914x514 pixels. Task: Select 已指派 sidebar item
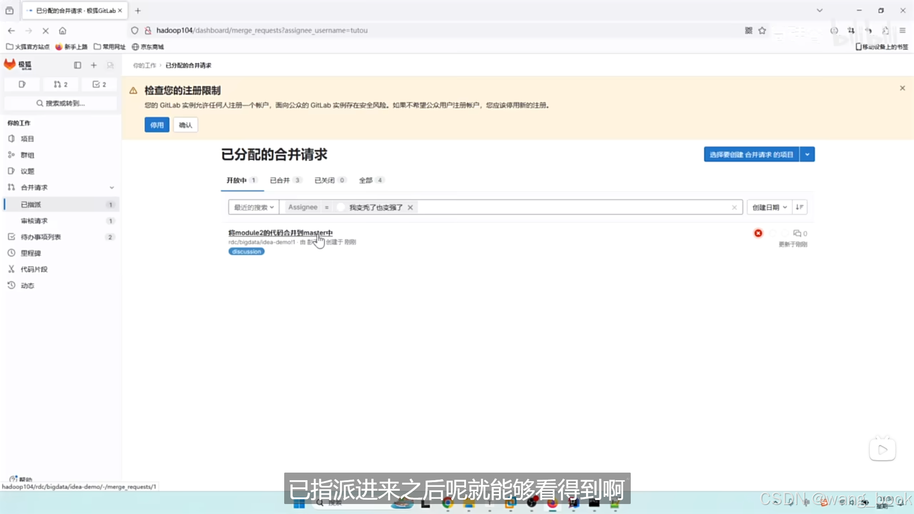click(x=61, y=205)
